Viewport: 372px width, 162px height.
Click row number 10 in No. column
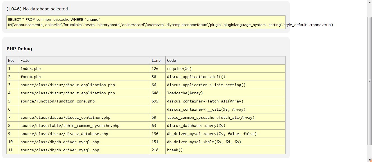point(13,142)
